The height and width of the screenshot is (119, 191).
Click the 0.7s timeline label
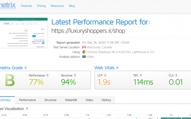[x=46, y=115]
